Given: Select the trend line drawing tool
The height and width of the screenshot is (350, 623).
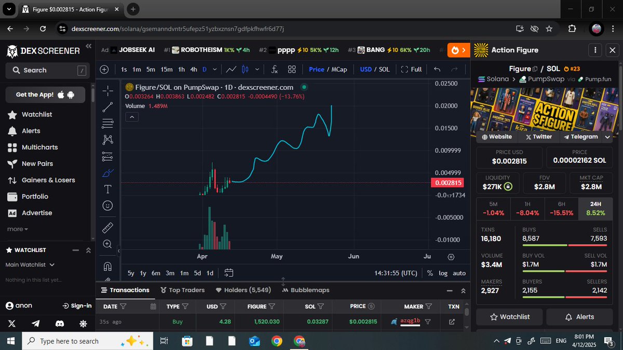Looking at the screenshot, I should tap(107, 107).
